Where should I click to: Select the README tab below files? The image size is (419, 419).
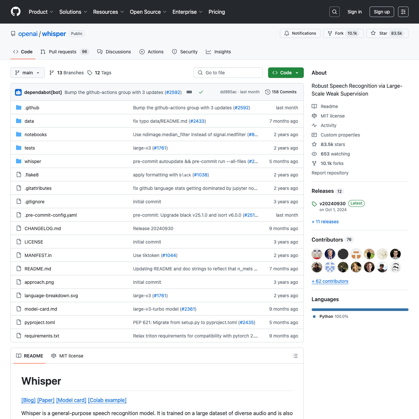coord(29,356)
